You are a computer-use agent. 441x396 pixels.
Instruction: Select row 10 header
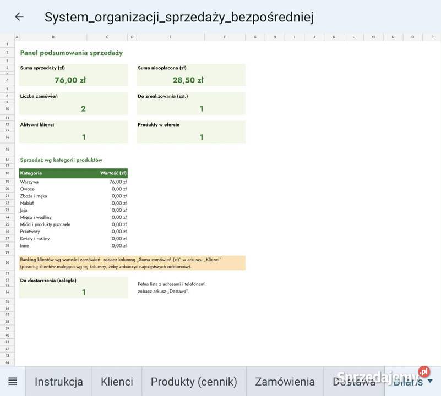[7, 109]
